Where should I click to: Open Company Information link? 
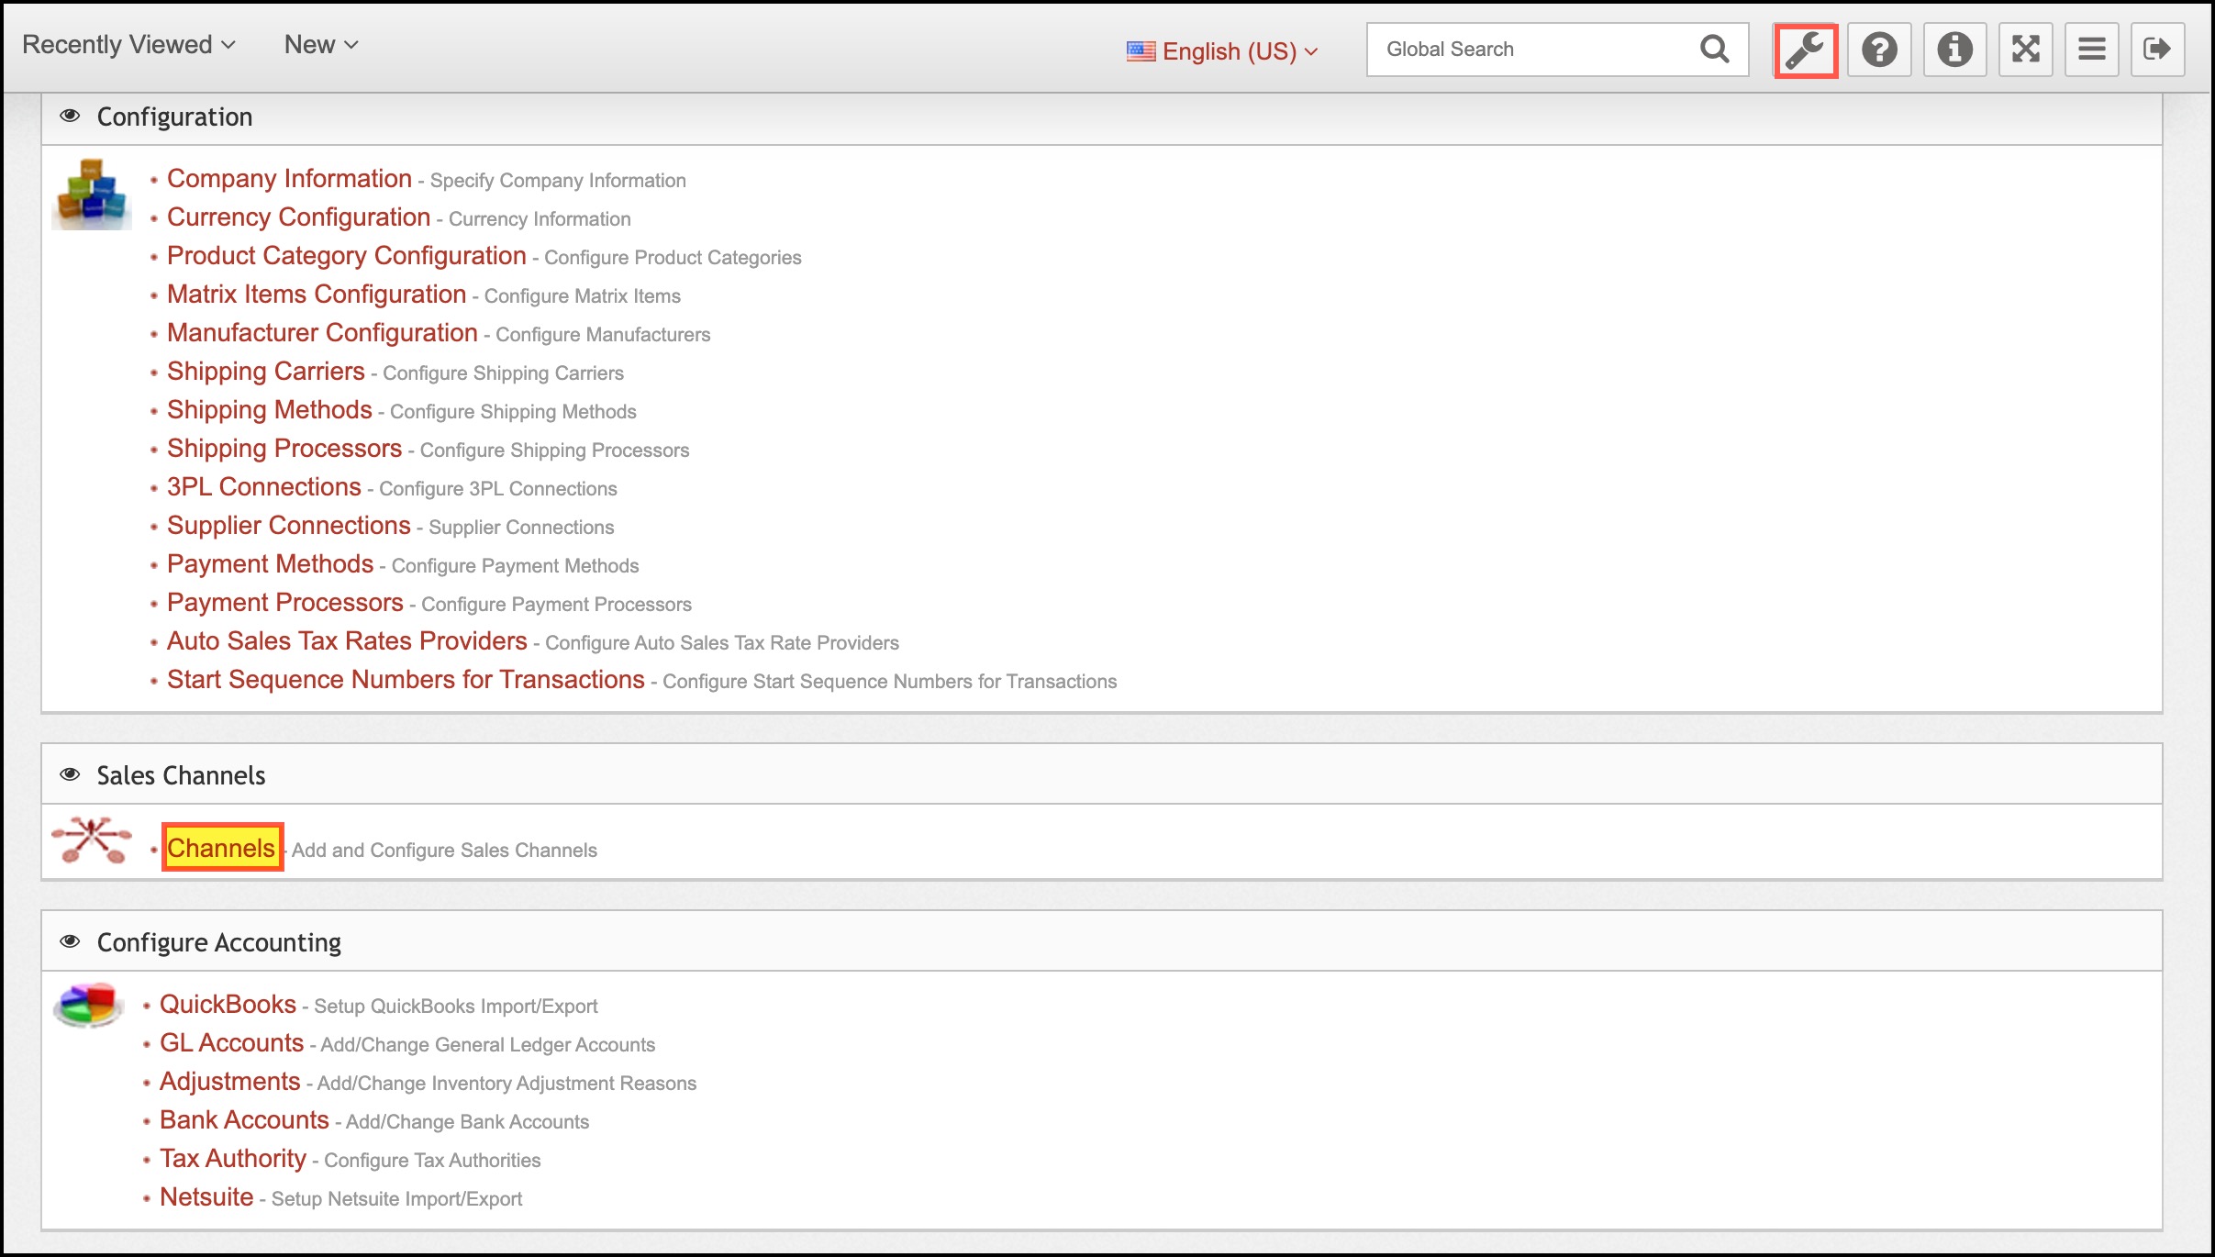(289, 179)
